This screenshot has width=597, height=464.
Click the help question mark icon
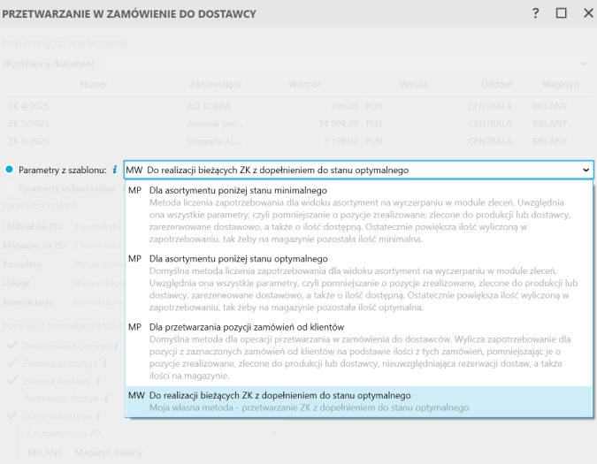click(535, 13)
